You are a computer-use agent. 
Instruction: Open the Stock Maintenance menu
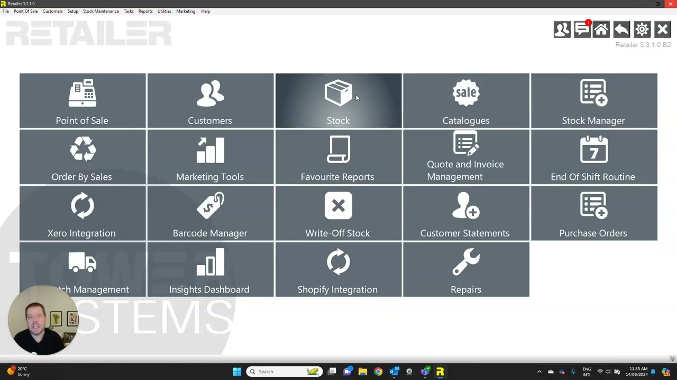click(x=101, y=11)
